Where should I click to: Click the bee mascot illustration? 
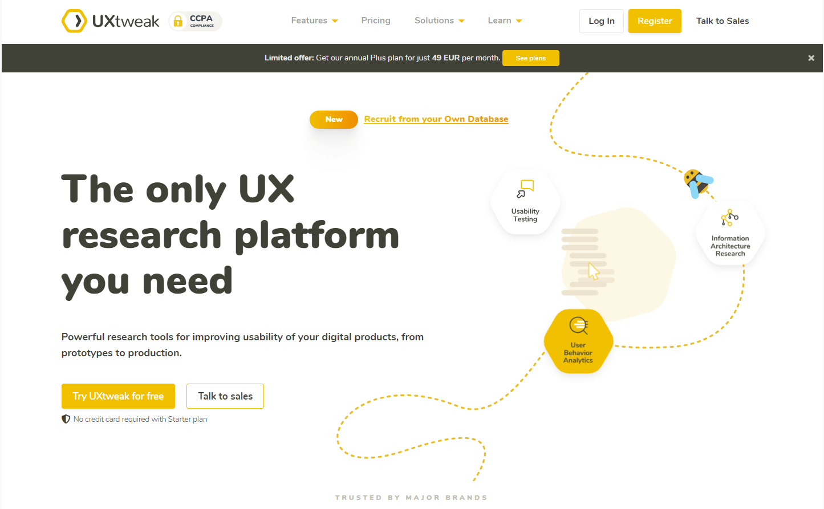coord(698,183)
